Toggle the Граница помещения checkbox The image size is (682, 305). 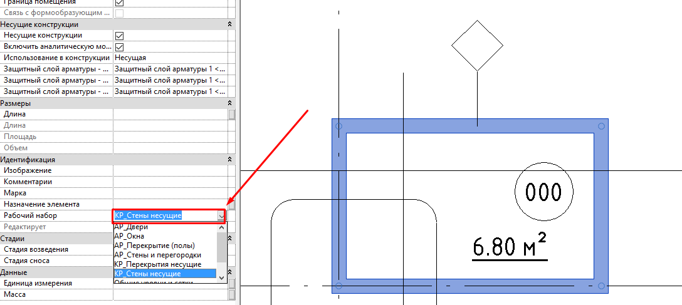119,3
